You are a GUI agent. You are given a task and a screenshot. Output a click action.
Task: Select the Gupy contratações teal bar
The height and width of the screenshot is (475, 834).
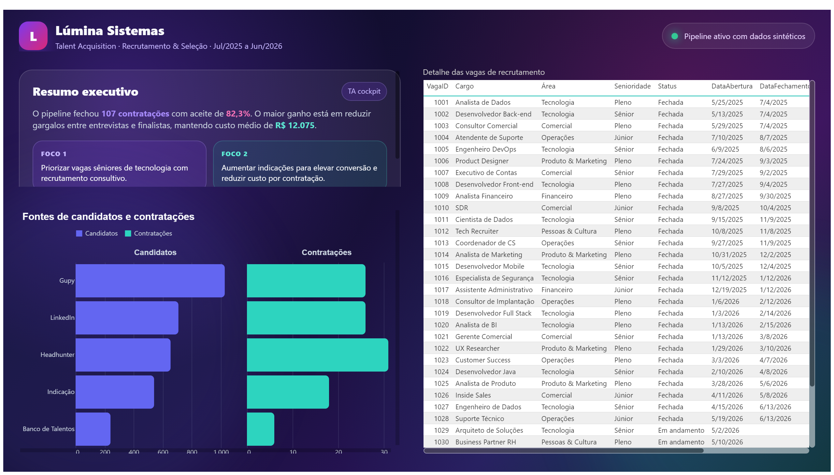(x=306, y=280)
